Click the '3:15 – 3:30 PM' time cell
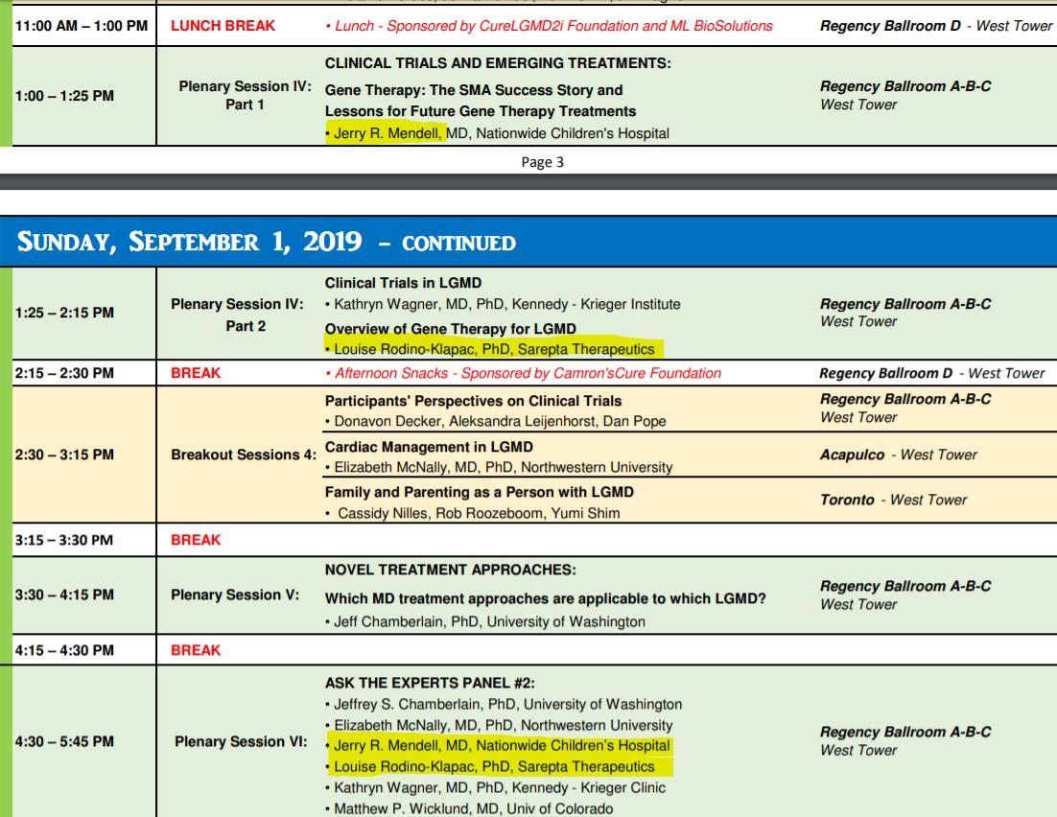Screen dimensions: 1057x817 [64, 541]
